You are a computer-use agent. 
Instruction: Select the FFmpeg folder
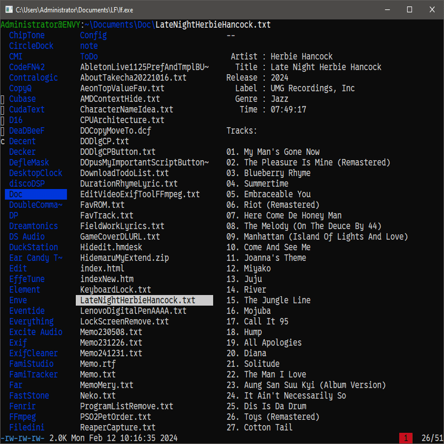click(22, 417)
